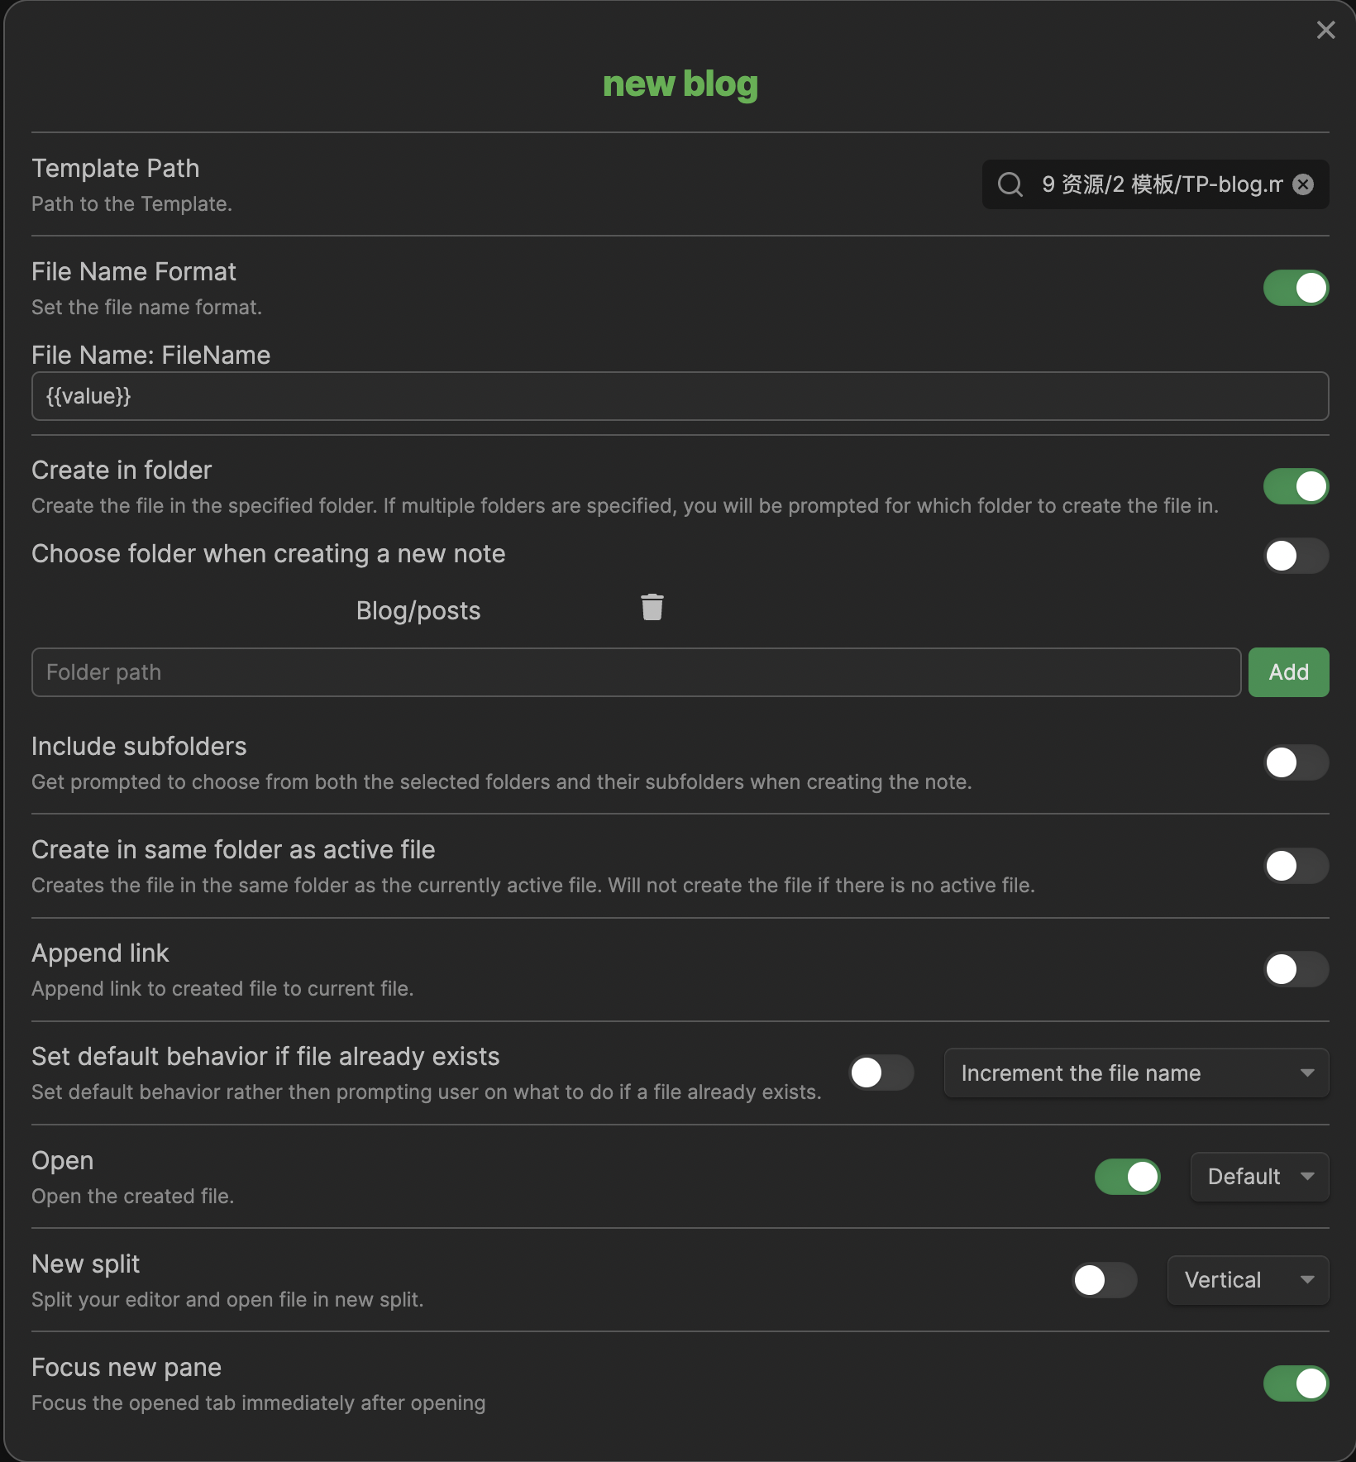Turn off Create in folder
The image size is (1356, 1462).
coord(1296,486)
